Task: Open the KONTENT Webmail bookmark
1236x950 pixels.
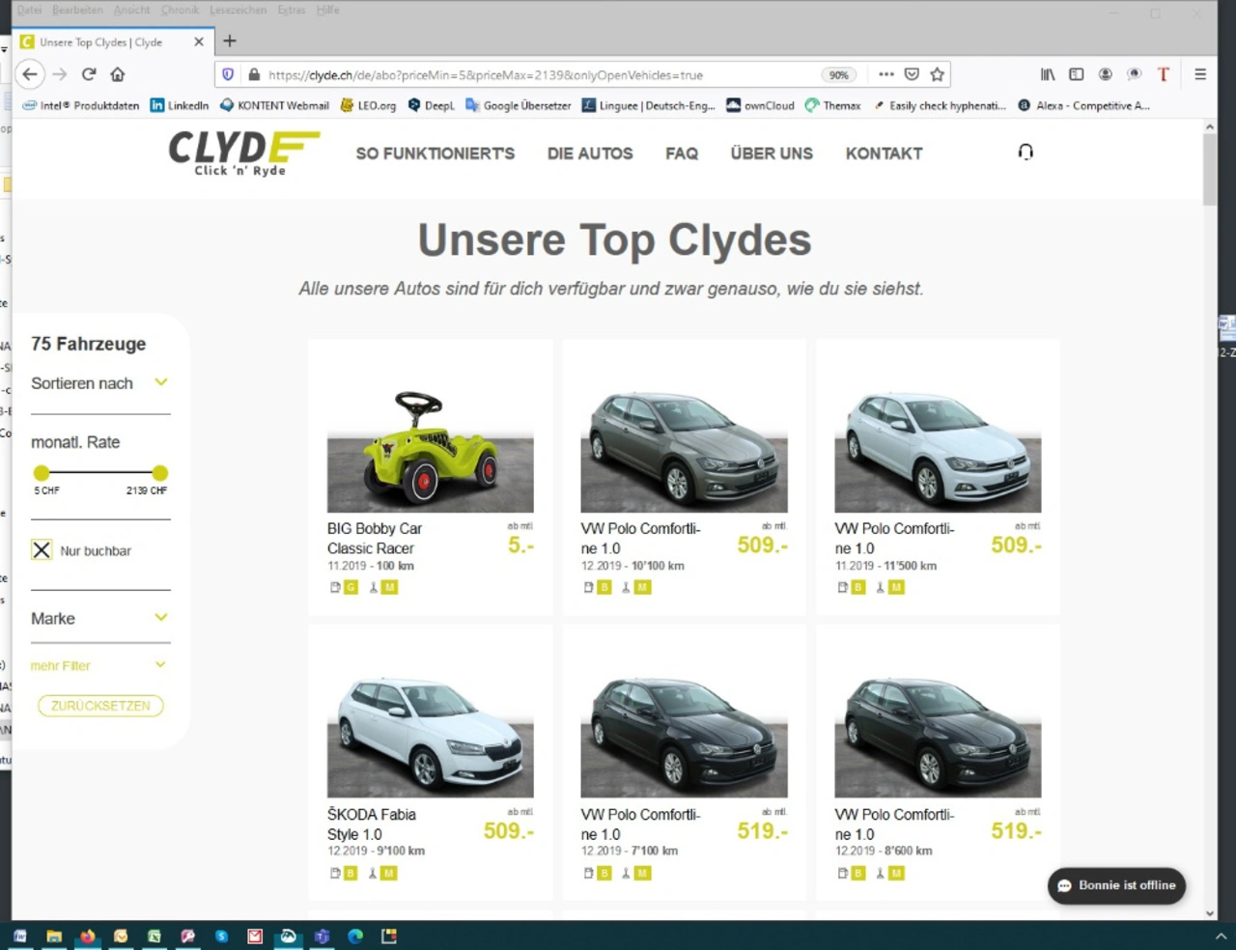Action: [x=274, y=105]
